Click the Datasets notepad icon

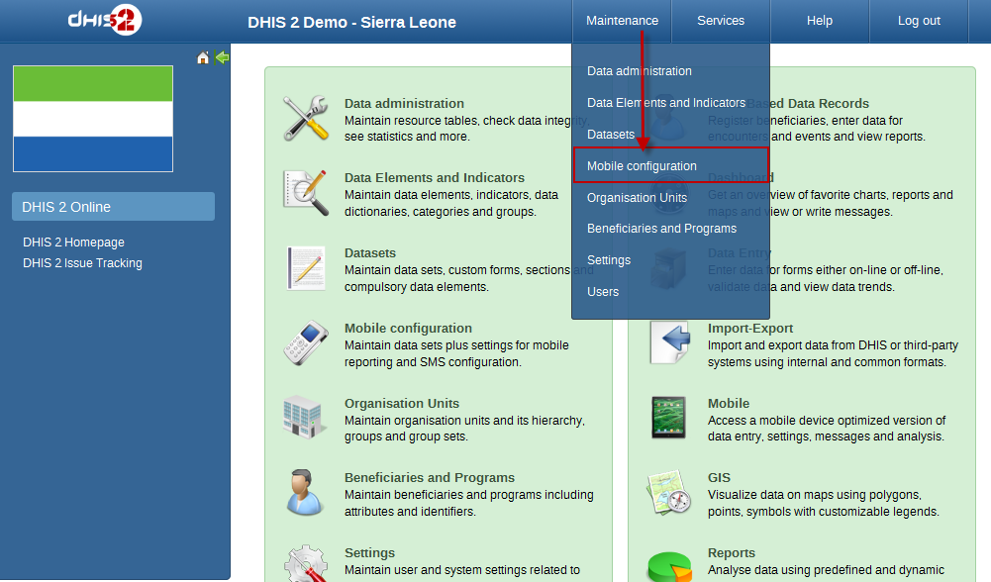coord(306,269)
